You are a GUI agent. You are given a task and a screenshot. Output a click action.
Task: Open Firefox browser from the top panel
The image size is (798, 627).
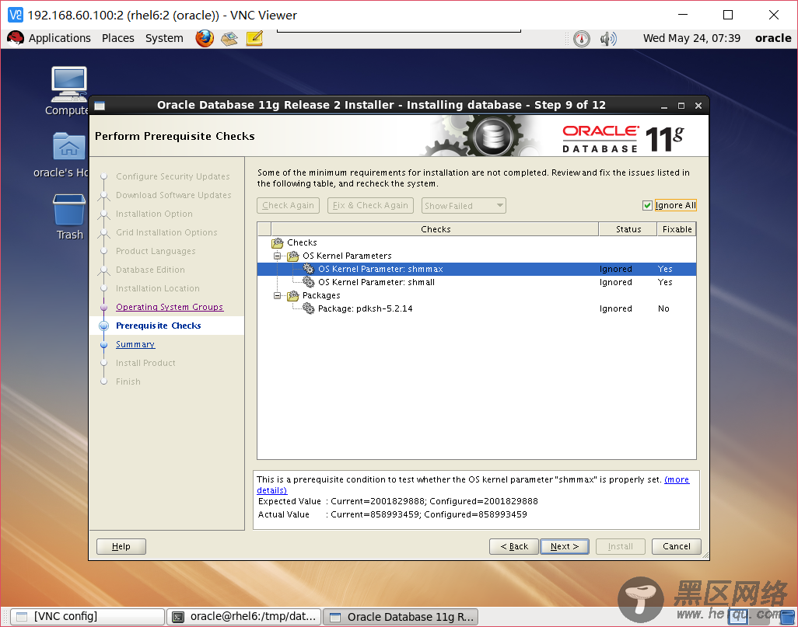[x=204, y=38]
